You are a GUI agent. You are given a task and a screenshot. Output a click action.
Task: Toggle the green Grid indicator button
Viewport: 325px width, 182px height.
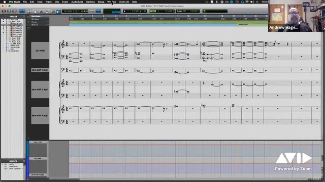coord(153,11)
